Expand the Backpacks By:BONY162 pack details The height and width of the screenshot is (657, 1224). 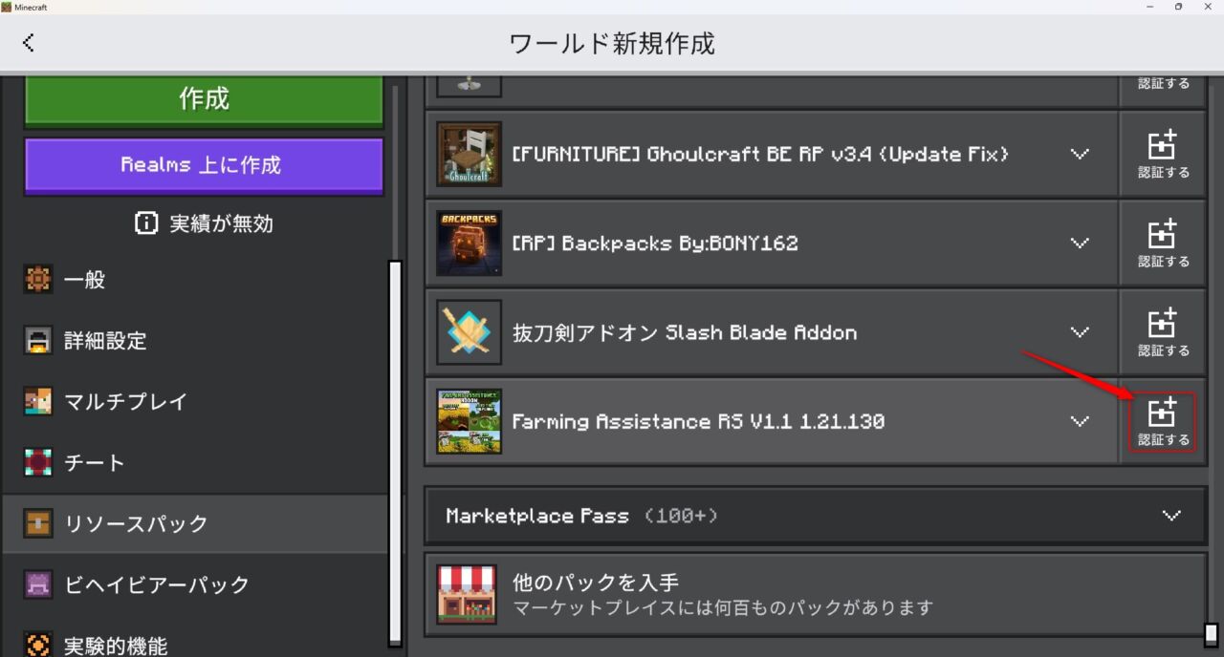(1080, 244)
